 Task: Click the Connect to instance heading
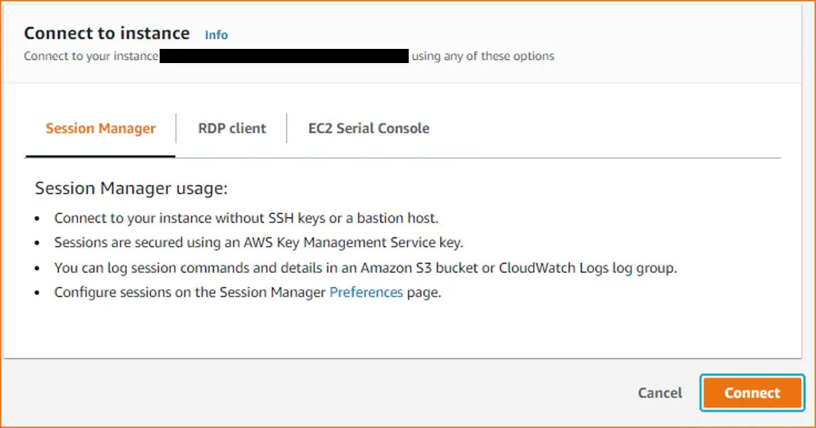pos(106,33)
